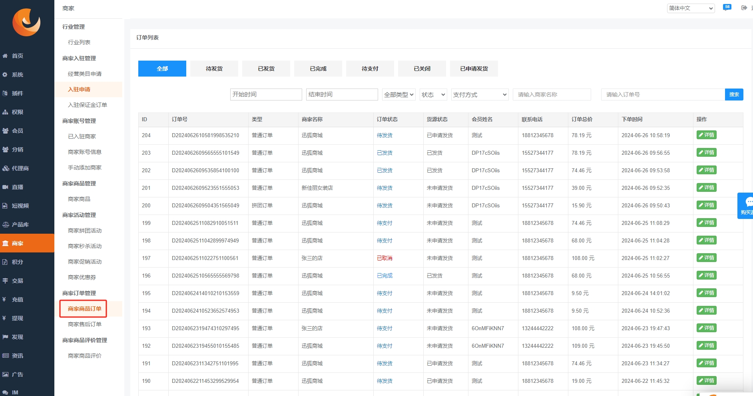This screenshot has width=753, height=396.
Task: Open 资讯 news in sidebar
Action: point(27,356)
